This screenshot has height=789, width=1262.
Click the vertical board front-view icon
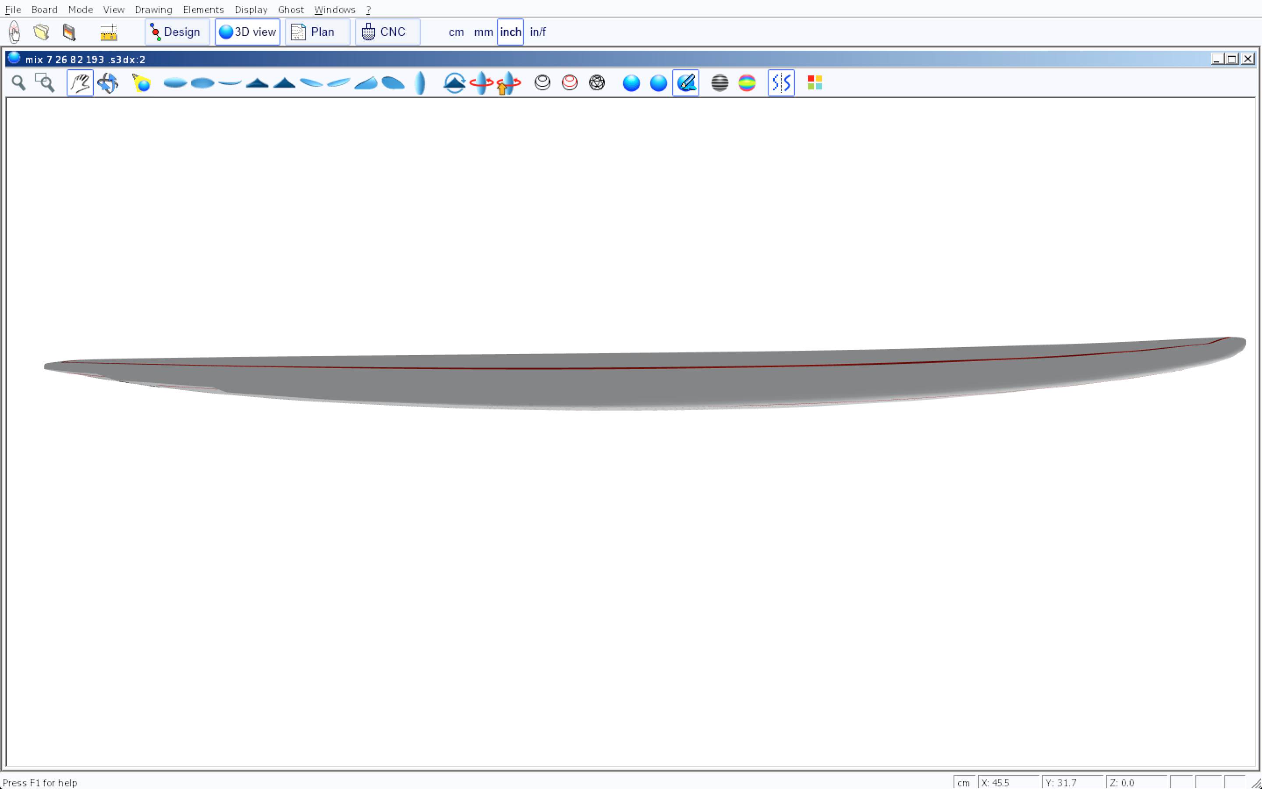[420, 83]
